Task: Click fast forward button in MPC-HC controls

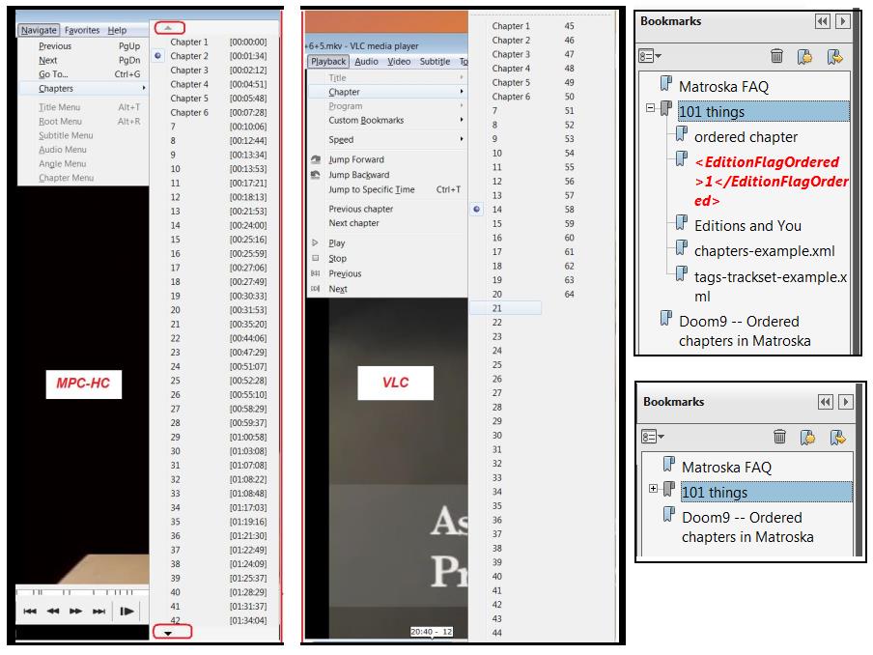Action: [75, 611]
